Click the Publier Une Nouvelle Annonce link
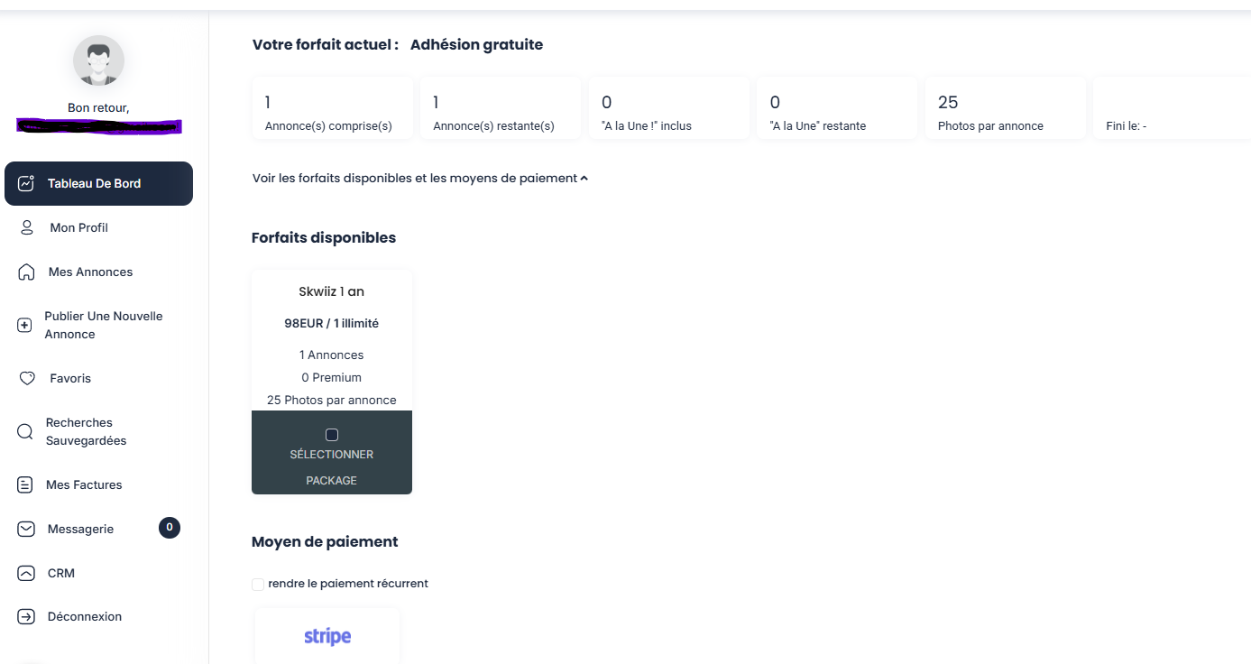 coord(103,326)
